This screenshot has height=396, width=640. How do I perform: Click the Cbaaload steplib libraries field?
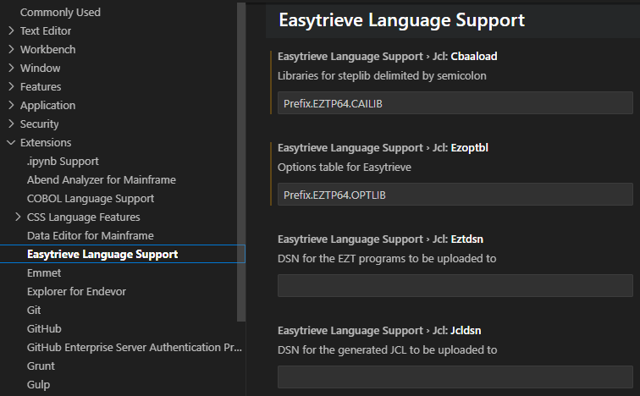click(455, 103)
